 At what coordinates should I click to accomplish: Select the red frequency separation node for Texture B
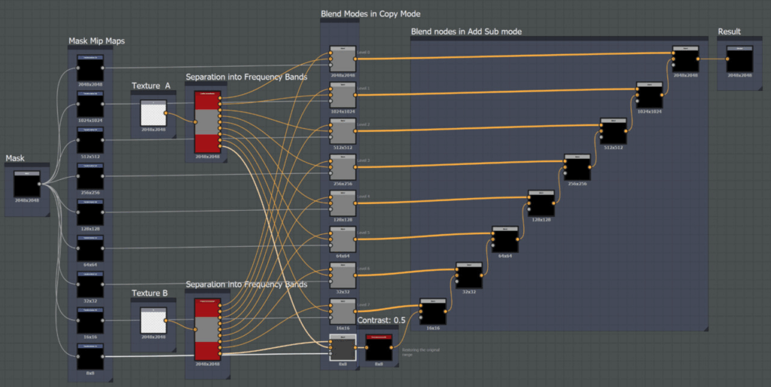(x=208, y=330)
